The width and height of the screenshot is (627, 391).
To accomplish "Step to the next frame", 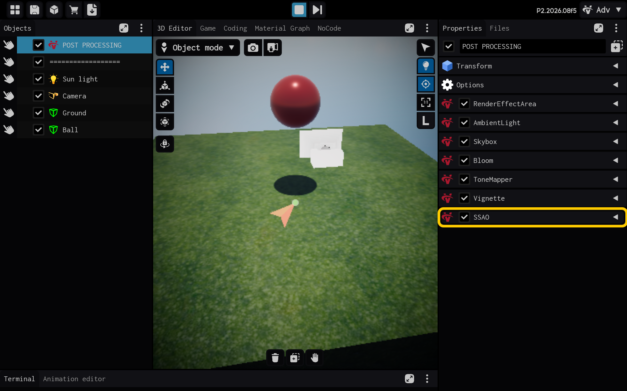I will pyautogui.click(x=317, y=10).
